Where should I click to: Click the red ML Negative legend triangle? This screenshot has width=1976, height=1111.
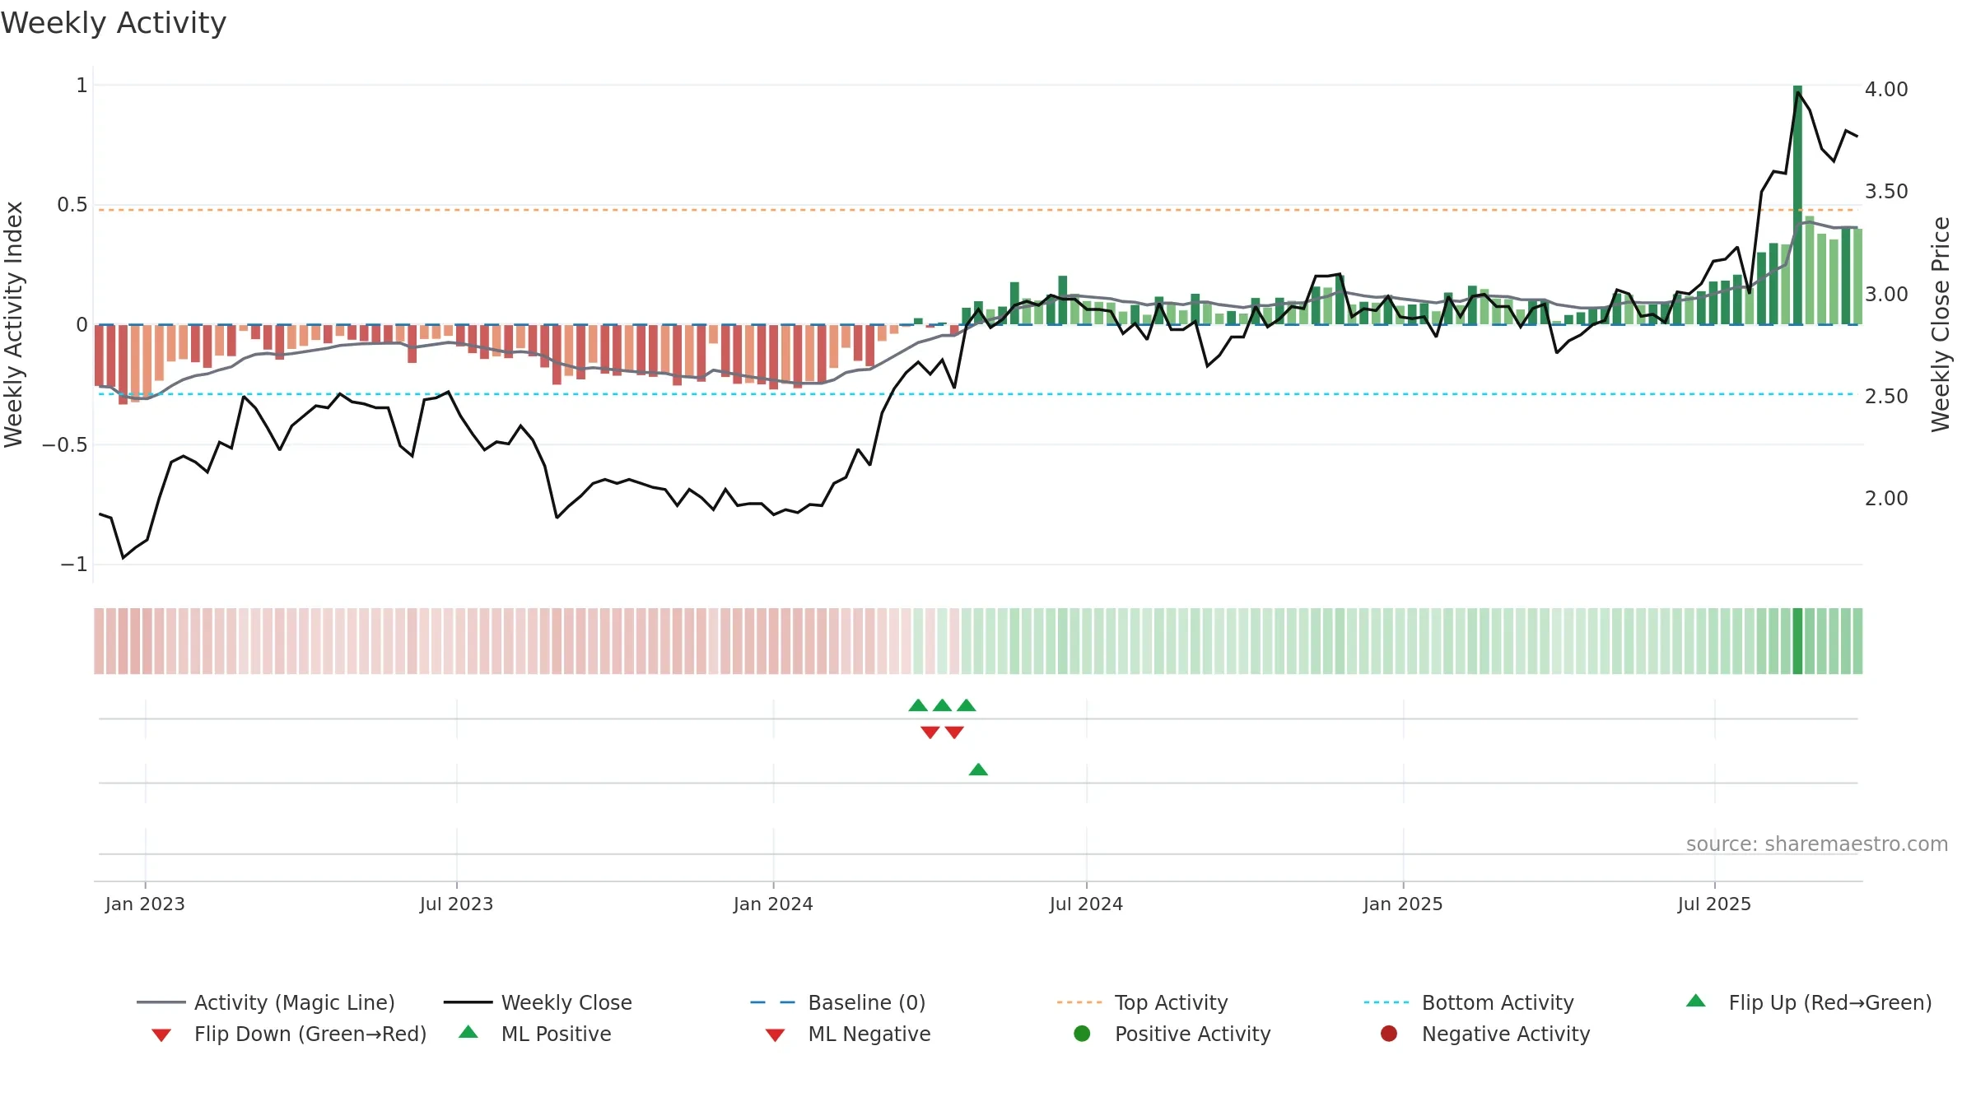click(775, 1035)
